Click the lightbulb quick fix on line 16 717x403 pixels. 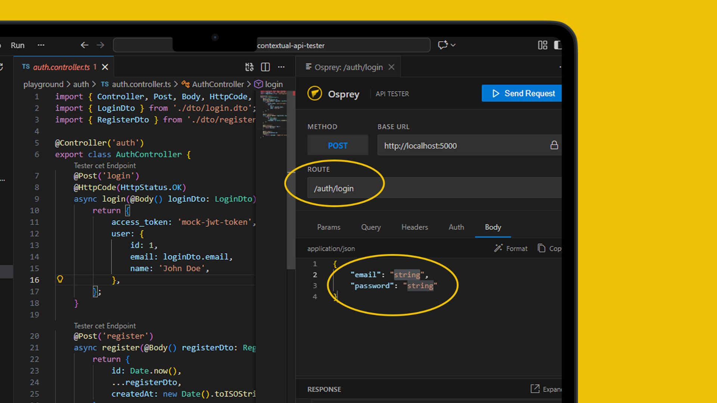pyautogui.click(x=60, y=279)
